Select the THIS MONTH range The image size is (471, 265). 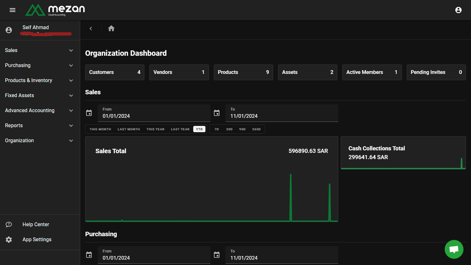pyautogui.click(x=100, y=129)
